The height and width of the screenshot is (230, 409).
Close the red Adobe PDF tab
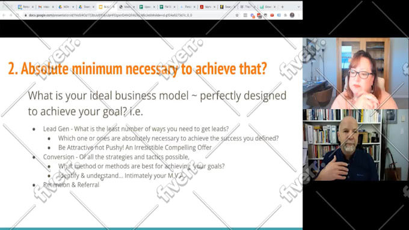(215, 7)
